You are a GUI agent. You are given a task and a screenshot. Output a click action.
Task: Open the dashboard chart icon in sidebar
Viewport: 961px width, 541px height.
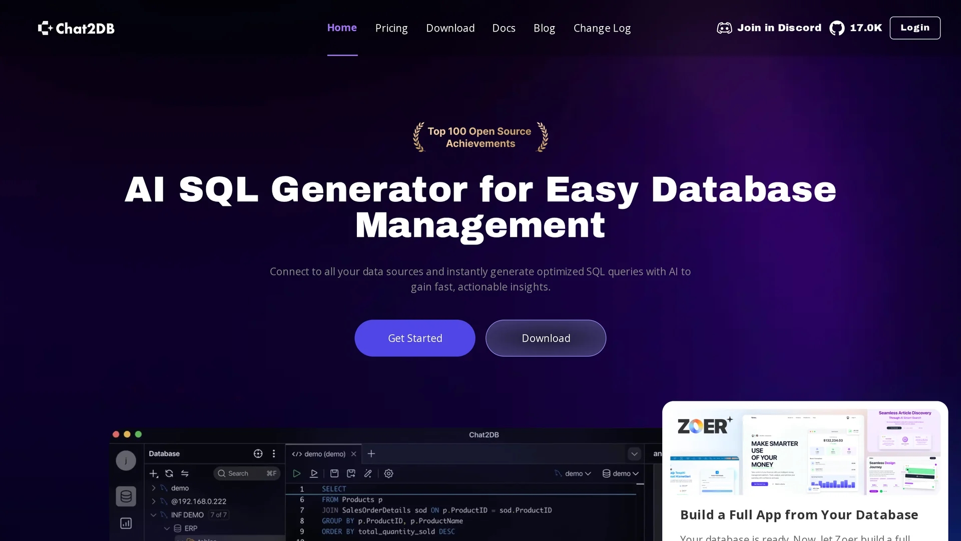[126, 523]
